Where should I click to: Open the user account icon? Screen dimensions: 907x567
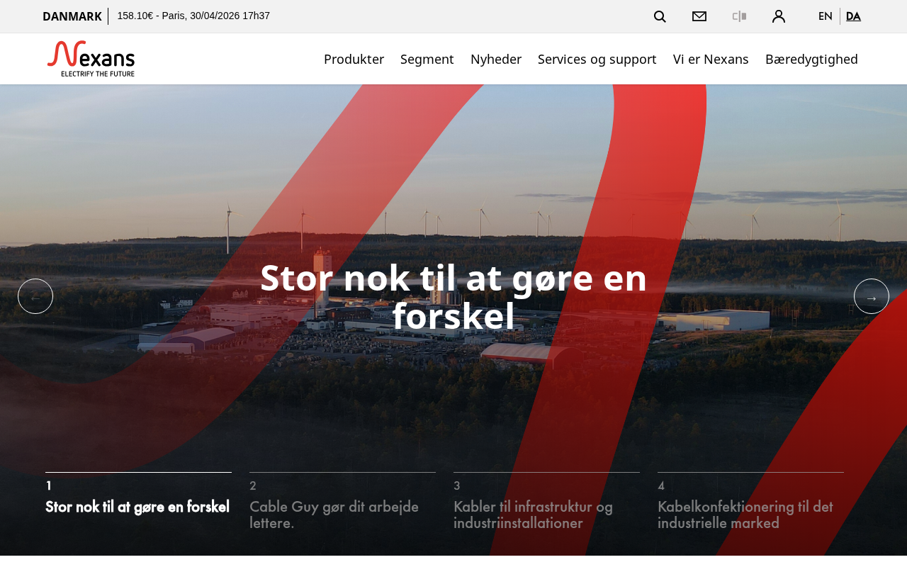click(779, 16)
